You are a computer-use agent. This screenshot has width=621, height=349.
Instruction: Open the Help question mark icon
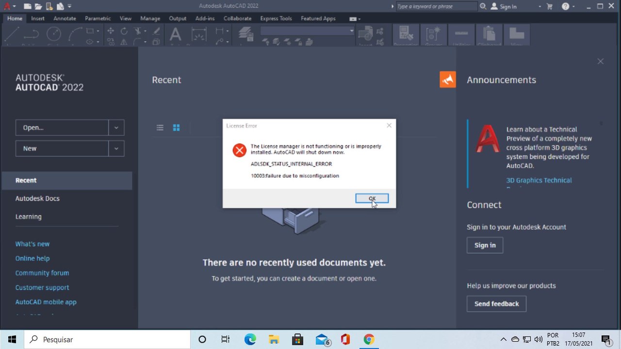(565, 6)
